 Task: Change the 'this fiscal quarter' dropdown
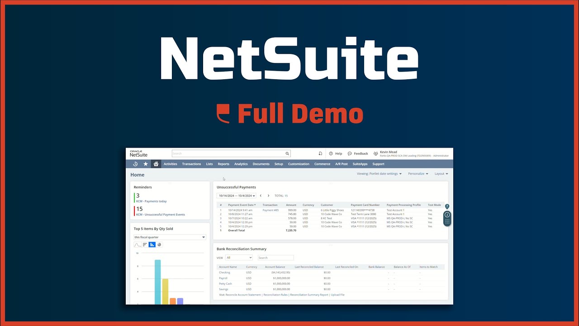[x=170, y=237]
